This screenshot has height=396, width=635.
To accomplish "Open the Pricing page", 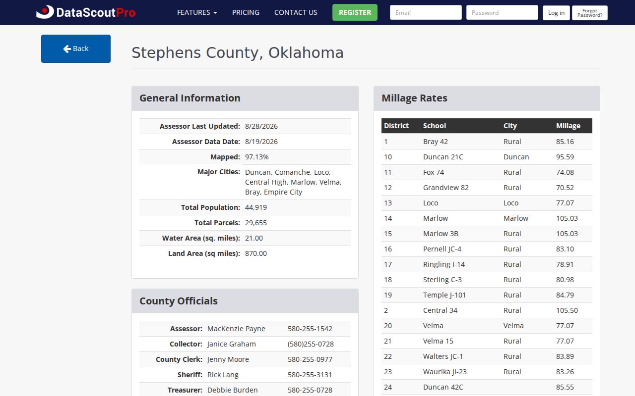I will pos(246,12).
